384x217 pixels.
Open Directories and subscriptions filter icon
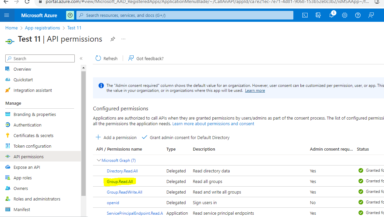pyautogui.click(x=318, y=15)
